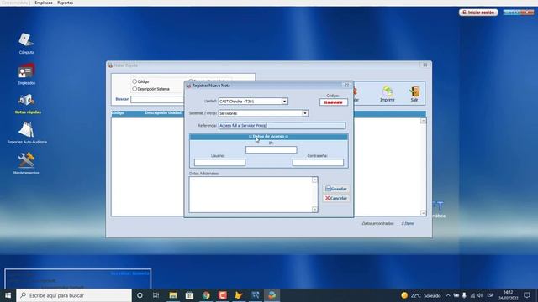538x302 pixels.
Task: Show hidden system tray icons
Action: point(448,295)
